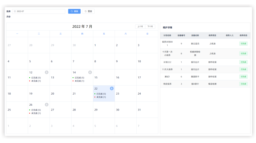Click the blue count badge on July 22

[112, 89]
